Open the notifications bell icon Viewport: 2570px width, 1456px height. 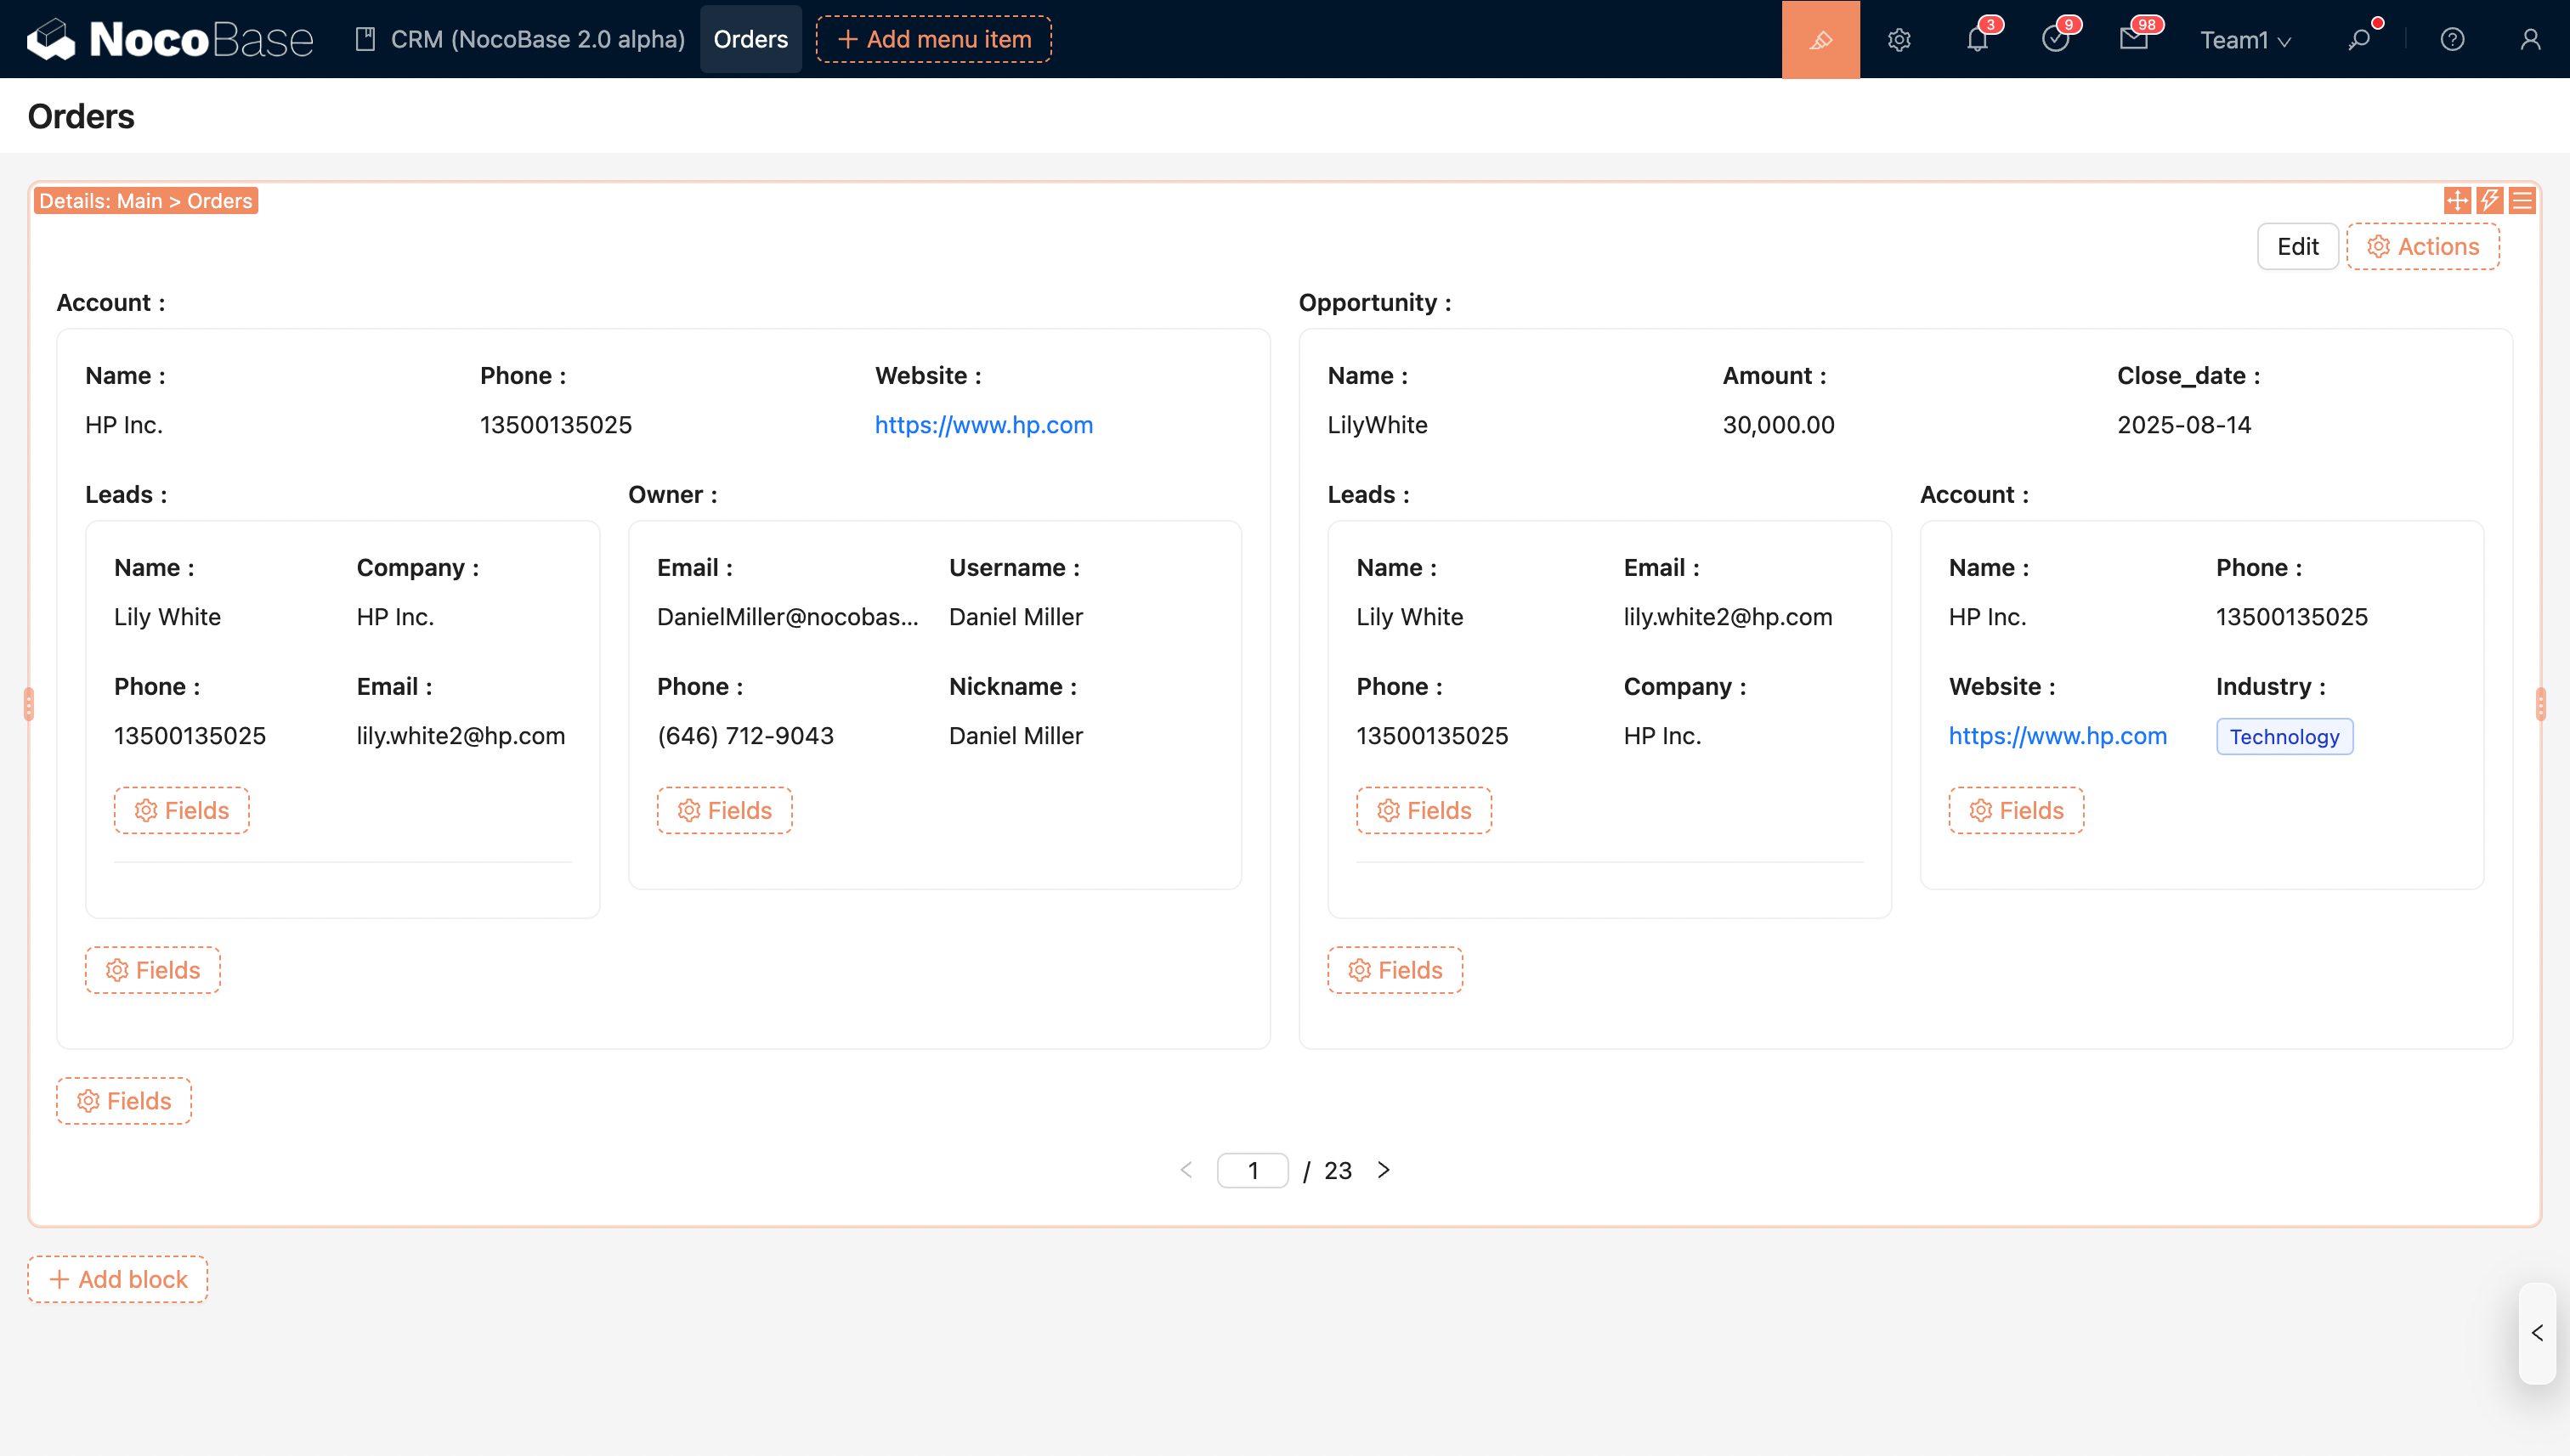[x=1977, y=40]
